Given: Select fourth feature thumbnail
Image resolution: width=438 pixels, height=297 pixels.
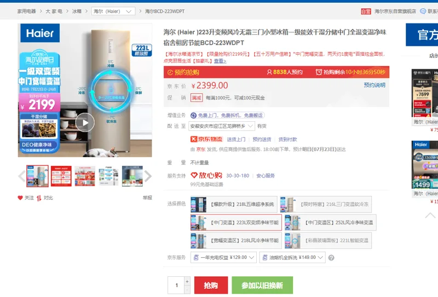Looking at the screenshot, I should pos(108,176).
